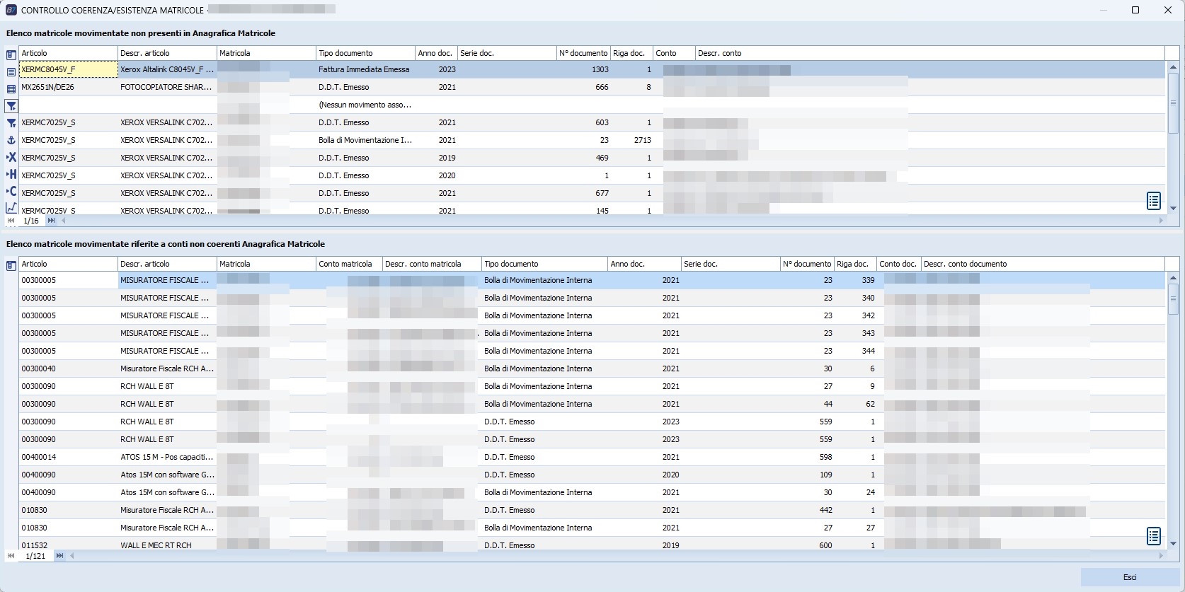The image size is (1185, 592).
Task: Click the C arrow icon in upper toolbar
Action: tap(11, 191)
